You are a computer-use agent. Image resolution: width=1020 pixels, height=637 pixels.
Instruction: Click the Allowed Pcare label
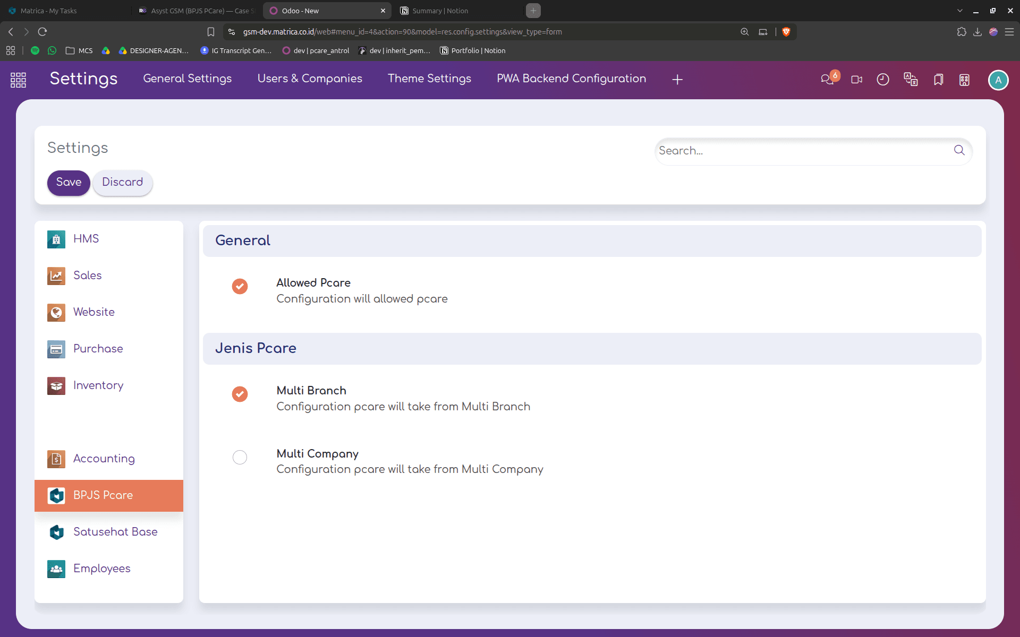(x=313, y=283)
